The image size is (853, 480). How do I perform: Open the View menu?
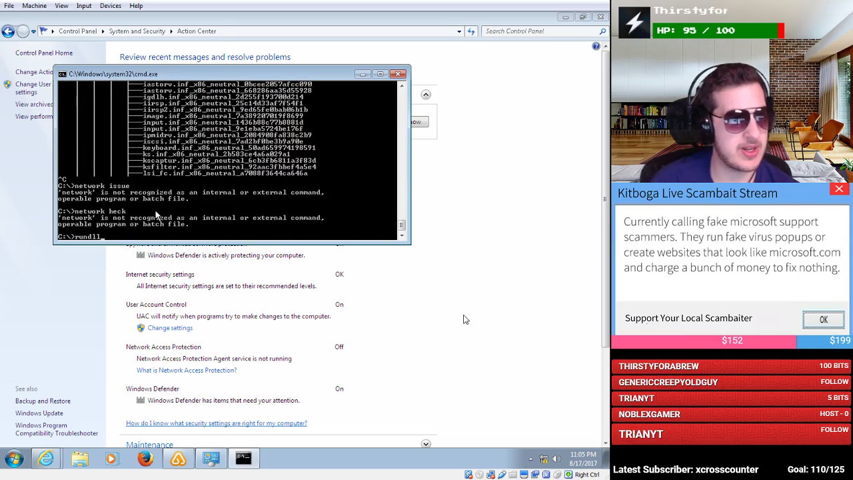[61, 6]
